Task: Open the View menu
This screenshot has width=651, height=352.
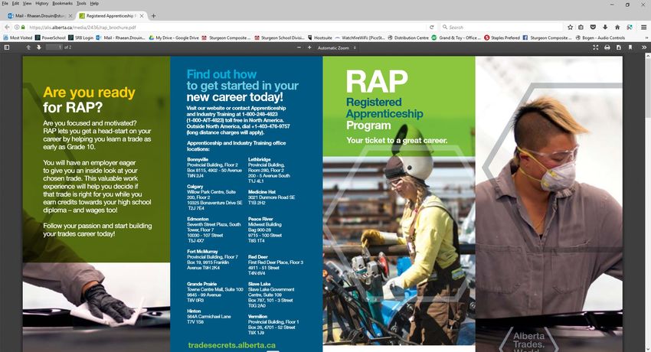Action: tap(27, 3)
